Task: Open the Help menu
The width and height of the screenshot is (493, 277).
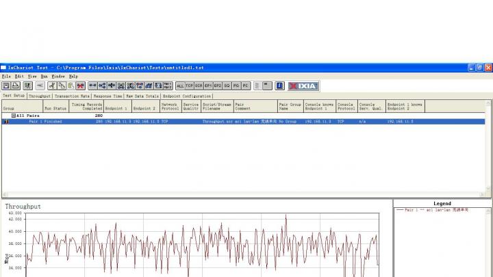Action: tap(73, 77)
